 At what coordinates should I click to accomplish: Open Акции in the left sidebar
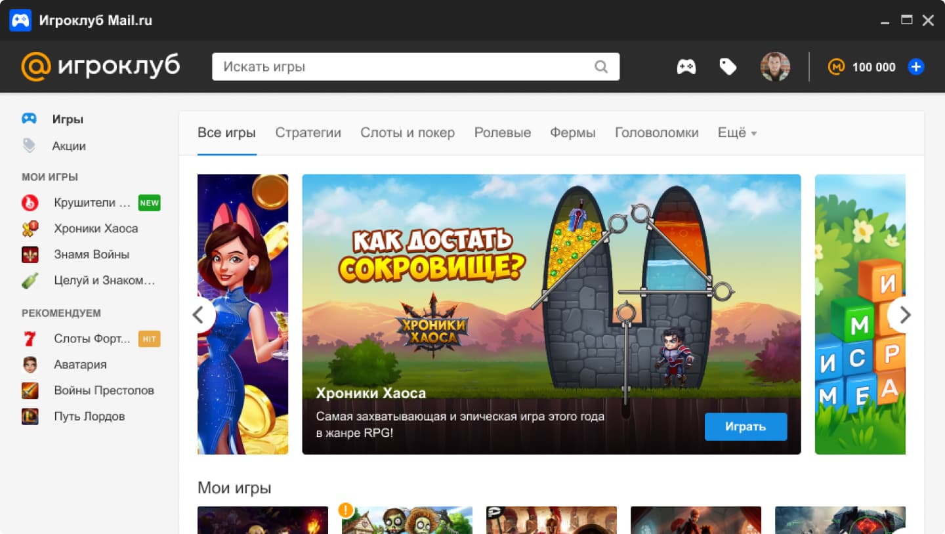(x=69, y=146)
